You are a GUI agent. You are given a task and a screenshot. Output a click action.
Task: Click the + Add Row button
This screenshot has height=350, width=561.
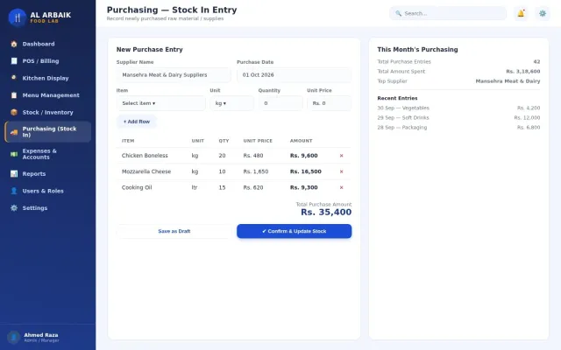click(137, 122)
